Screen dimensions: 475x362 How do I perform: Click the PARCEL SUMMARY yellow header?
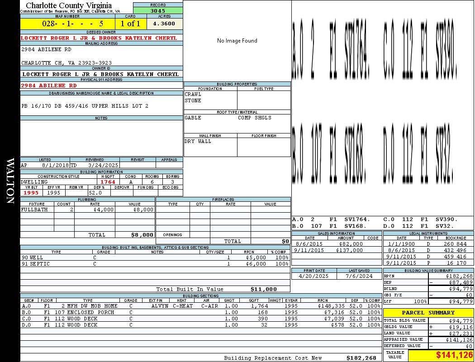pos(428,313)
